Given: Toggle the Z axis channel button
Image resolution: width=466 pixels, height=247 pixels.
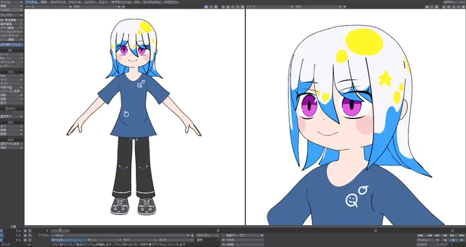Looking at the screenshot, I should point(2,239).
